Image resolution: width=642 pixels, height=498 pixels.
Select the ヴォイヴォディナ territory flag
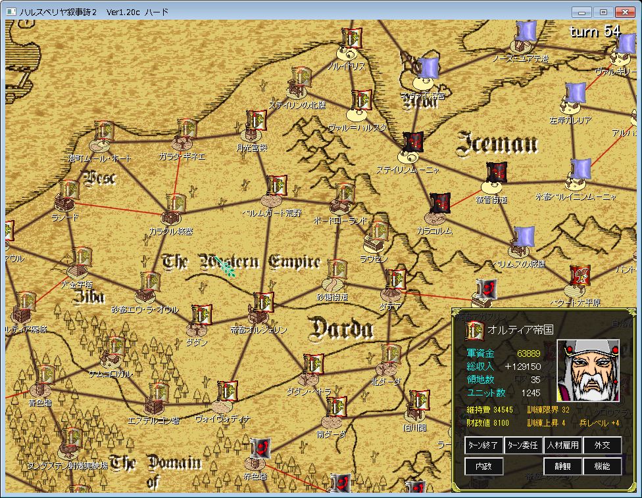point(227,391)
